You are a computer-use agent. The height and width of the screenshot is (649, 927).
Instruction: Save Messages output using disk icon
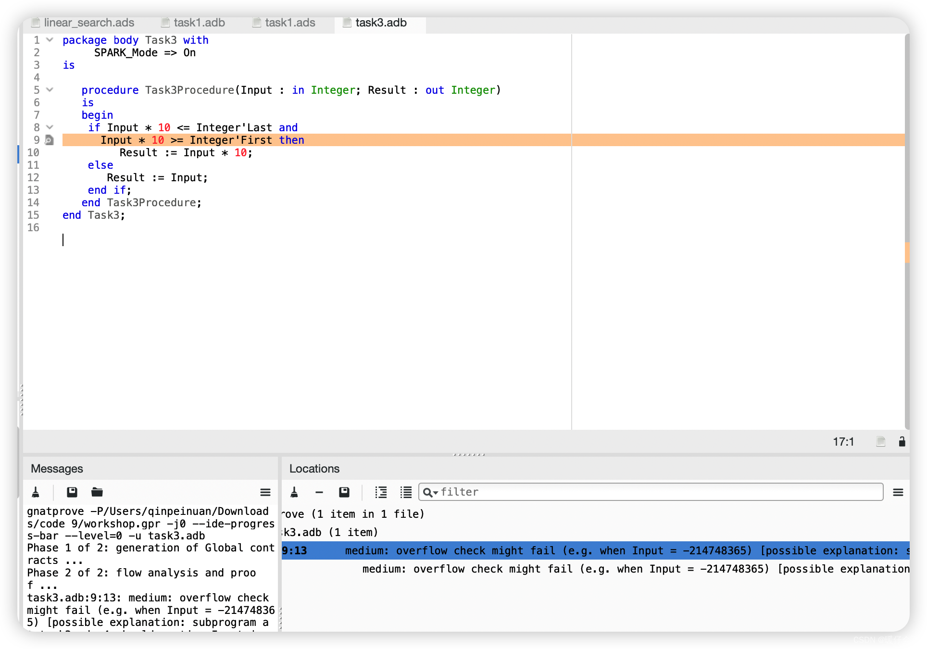click(x=72, y=492)
